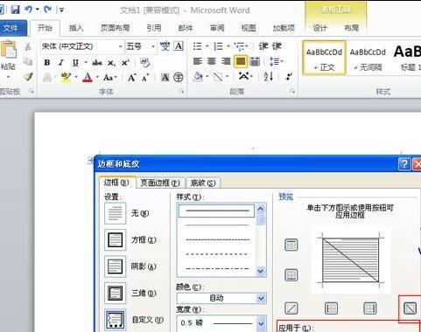Expand the numbering list dropdown arrow
The width and height of the screenshot is (421, 332).
tap(228, 46)
